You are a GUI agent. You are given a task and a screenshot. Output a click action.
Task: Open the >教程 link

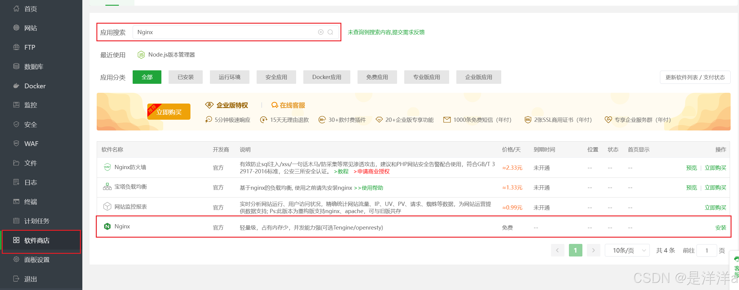coord(341,171)
